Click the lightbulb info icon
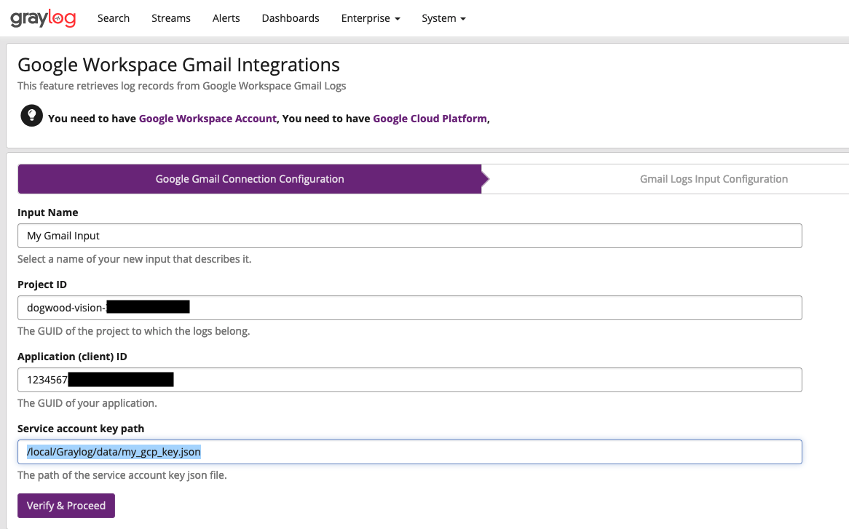Screen dimensions: 849x529 click(x=30, y=115)
